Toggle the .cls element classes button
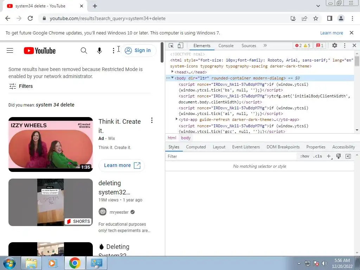The width and height of the screenshot is (360, 270). click(317, 156)
